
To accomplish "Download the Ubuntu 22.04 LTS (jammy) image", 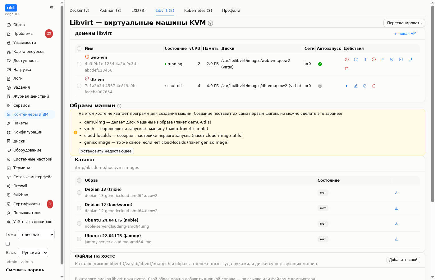I will click(x=397, y=239).
